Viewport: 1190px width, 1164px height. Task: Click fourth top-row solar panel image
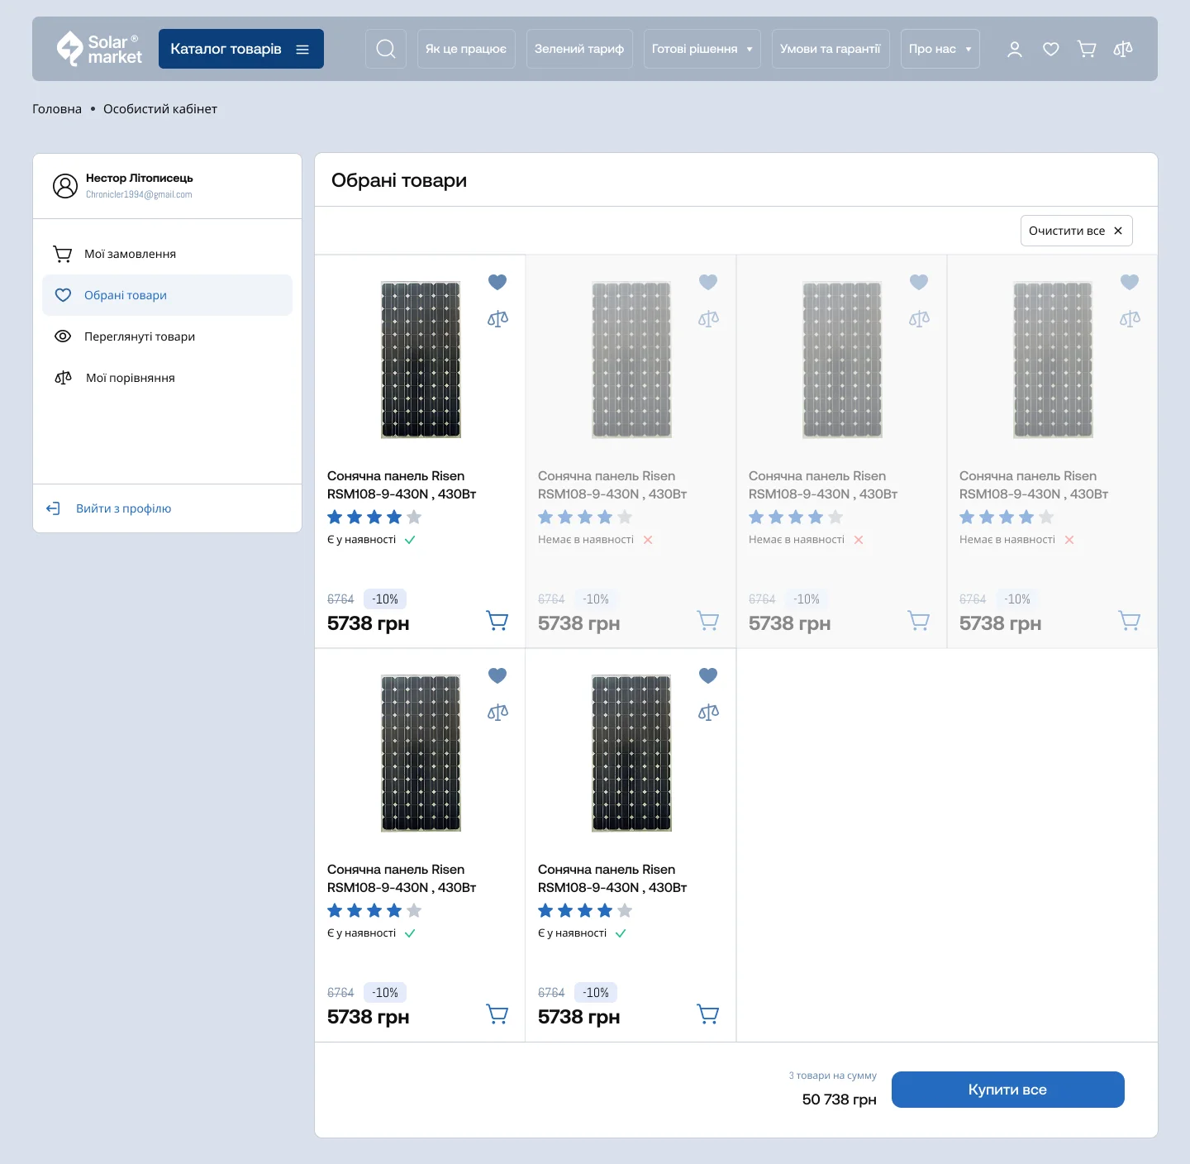pos(1053,360)
